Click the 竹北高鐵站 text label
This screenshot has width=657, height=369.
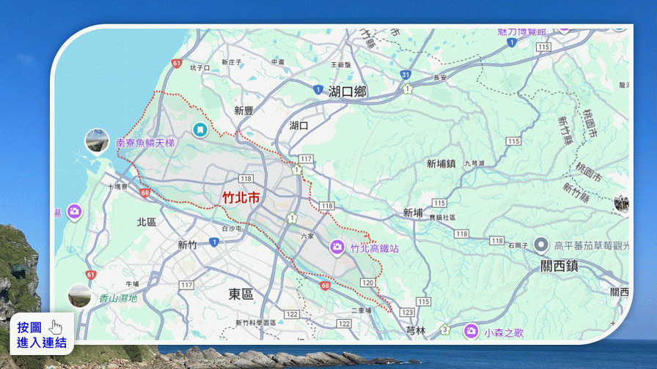coord(374,249)
